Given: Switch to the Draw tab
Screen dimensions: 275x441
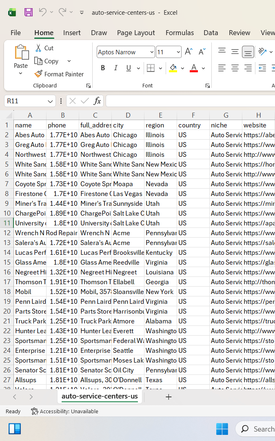Looking at the screenshot, I should pos(99,33).
